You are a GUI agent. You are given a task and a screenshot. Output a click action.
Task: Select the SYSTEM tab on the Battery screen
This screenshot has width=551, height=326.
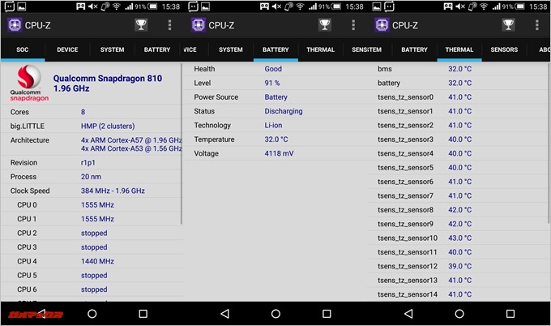230,49
